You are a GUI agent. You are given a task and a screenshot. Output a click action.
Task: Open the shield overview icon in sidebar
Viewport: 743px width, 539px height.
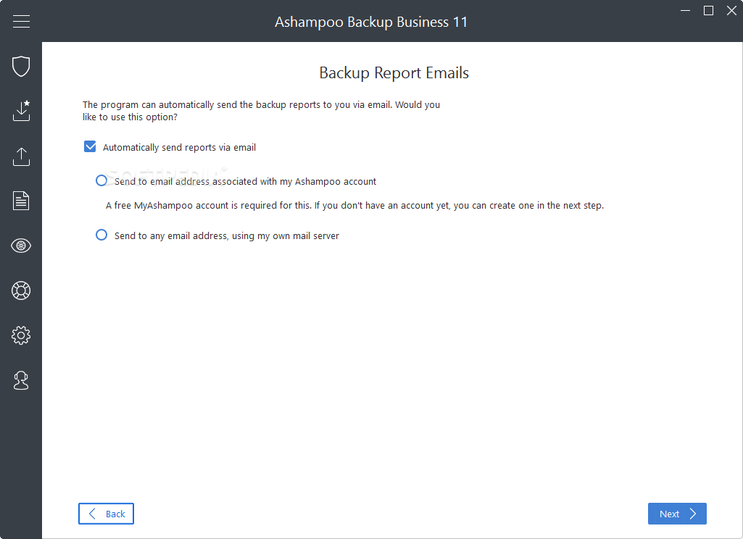[21, 66]
